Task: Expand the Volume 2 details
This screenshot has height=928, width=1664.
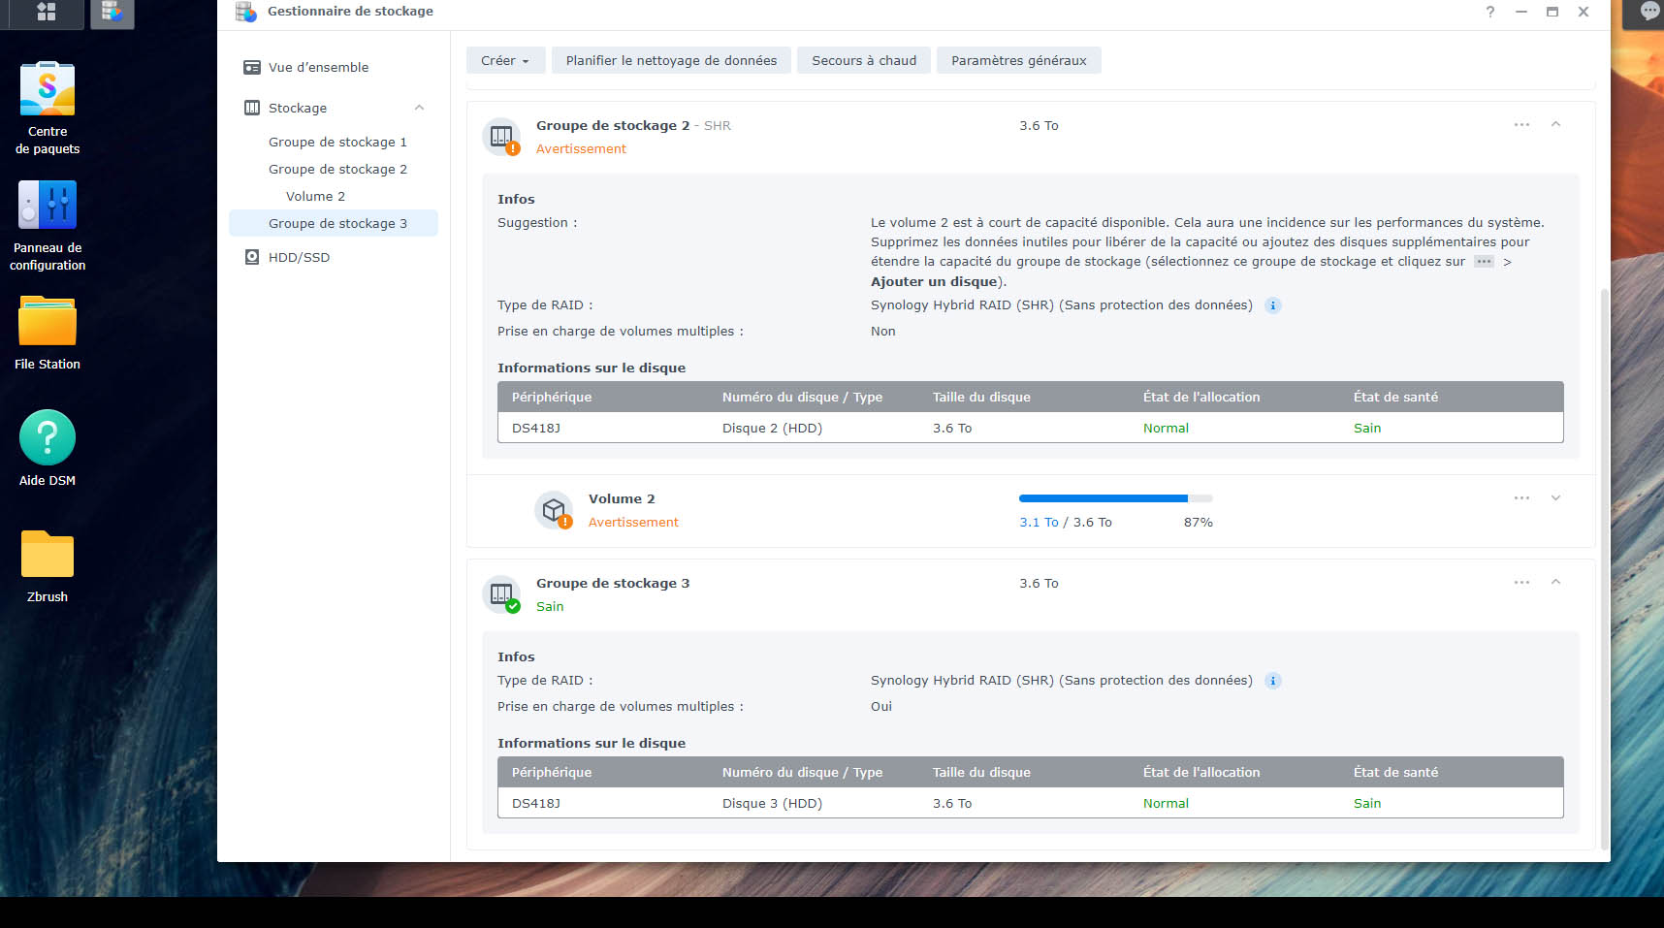Action: coord(1555,498)
